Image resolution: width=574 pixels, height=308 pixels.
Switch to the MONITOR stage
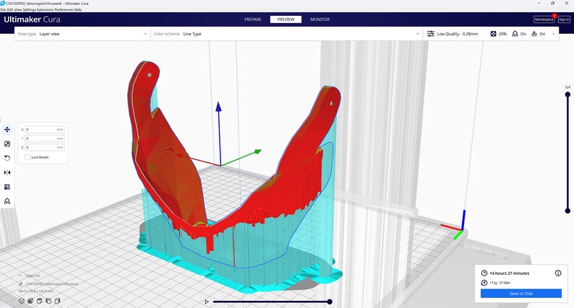[320, 19]
